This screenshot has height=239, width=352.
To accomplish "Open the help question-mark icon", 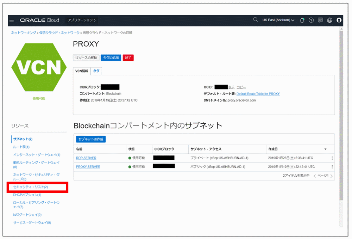I will pos(311,20).
